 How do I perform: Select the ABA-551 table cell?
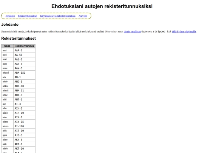tap(24, 73)
